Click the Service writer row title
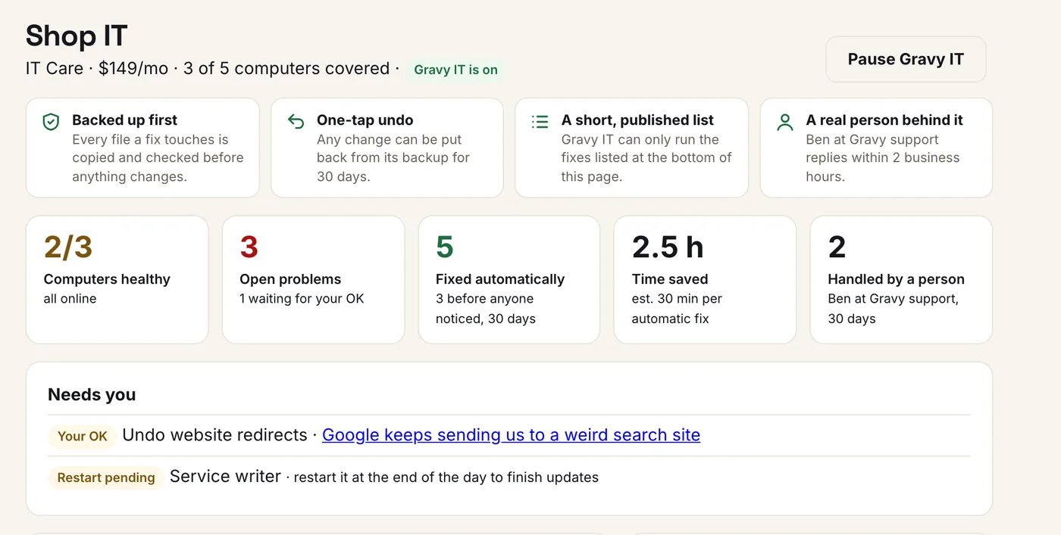1061x535 pixels. click(x=225, y=477)
